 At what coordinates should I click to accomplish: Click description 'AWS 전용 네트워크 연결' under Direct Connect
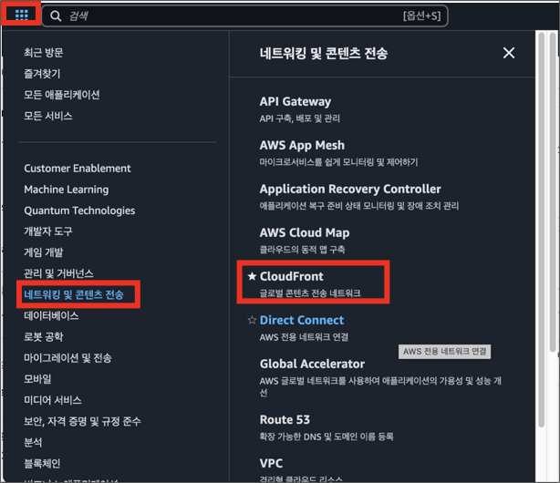click(x=304, y=337)
